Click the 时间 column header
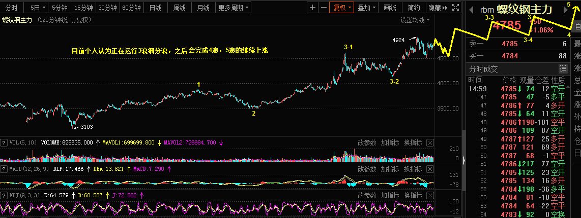581x218 pixels. pyautogui.click(x=476, y=80)
